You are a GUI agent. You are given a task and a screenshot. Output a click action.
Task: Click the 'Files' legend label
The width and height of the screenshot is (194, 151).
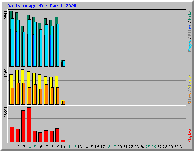click(190, 30)
